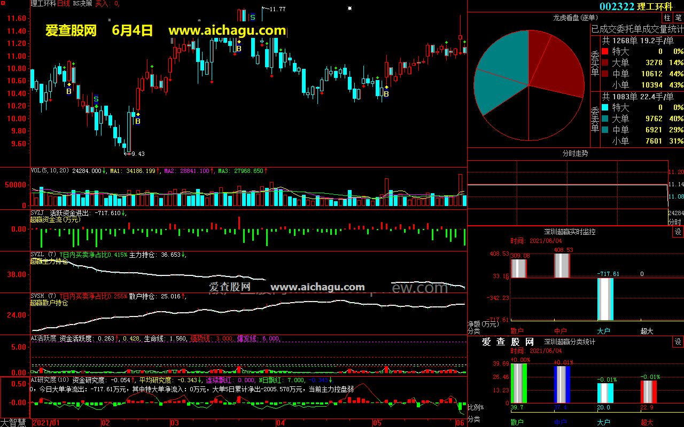Click the 已成交委托单成交量统计 heading

(637, 29)
